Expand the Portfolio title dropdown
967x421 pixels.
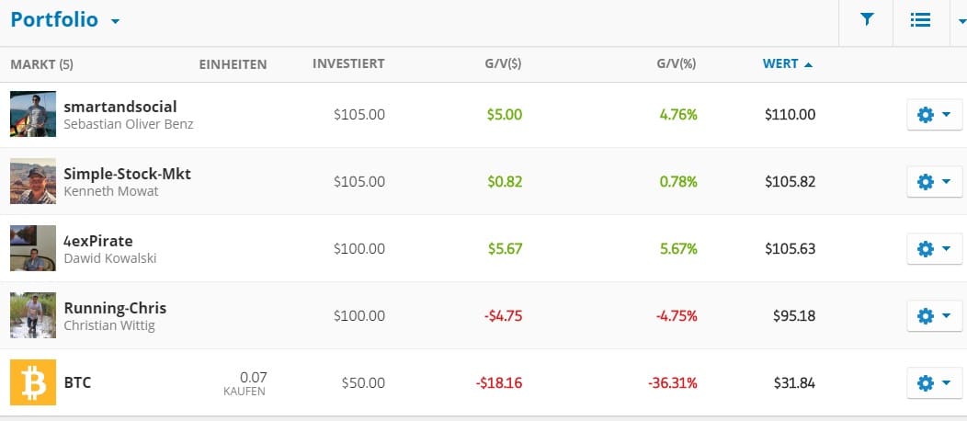[115, 21]
